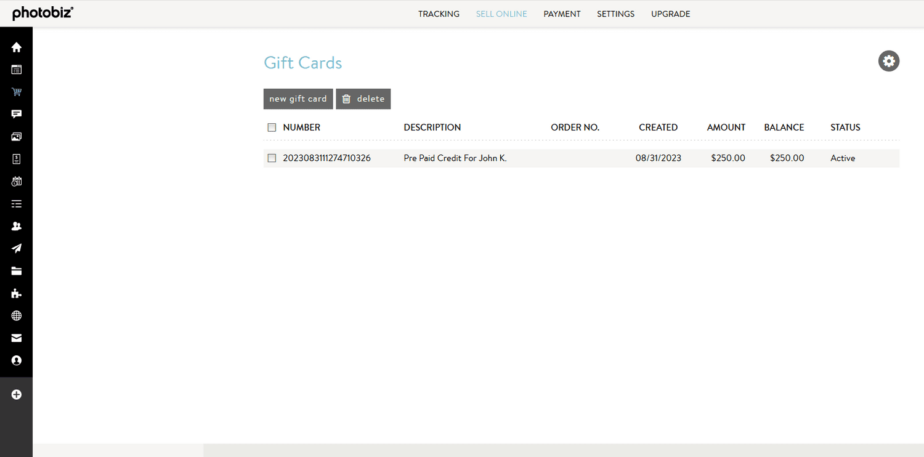Screen dimensions: 924x457
Task: Select the clients people icon
Action: point(17,225)
